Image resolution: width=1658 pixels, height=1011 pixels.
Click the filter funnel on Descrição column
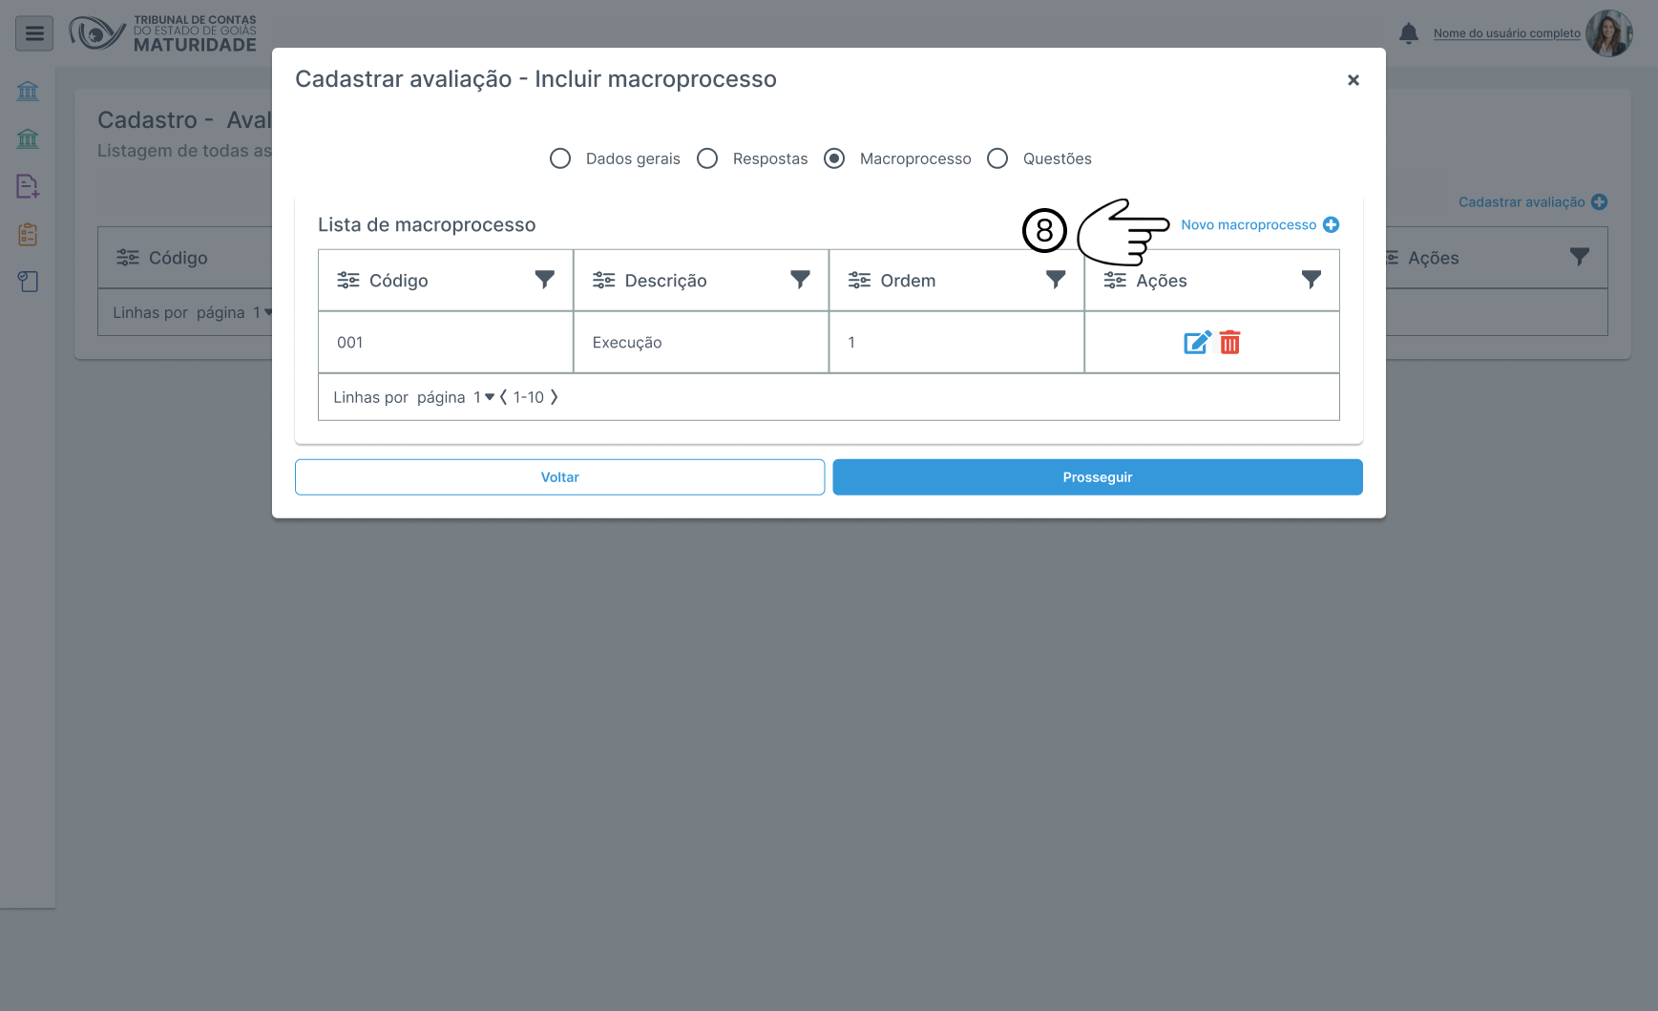point(800,280)
